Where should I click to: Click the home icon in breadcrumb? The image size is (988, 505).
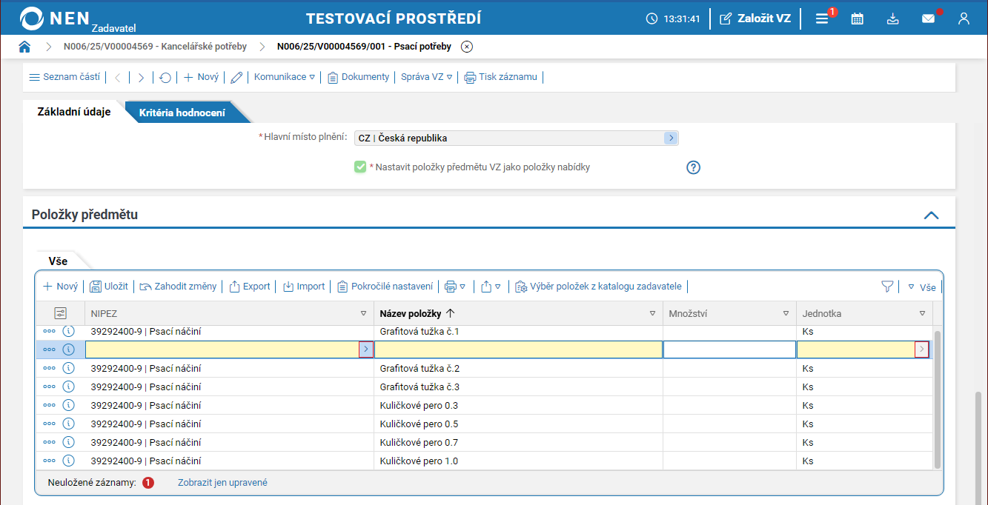pos(24,47)
